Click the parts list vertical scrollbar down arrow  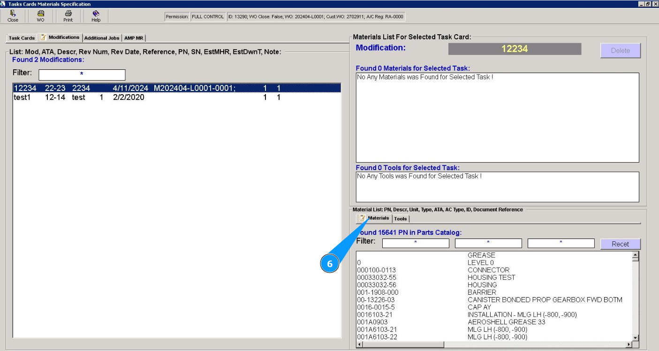pos(636,337)
